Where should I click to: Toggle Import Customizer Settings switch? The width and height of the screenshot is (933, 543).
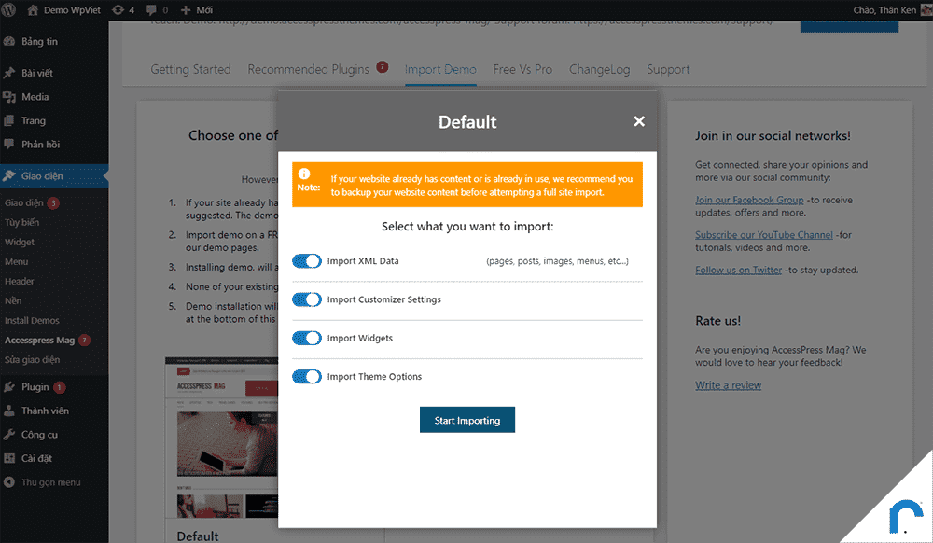pos(306,299)
